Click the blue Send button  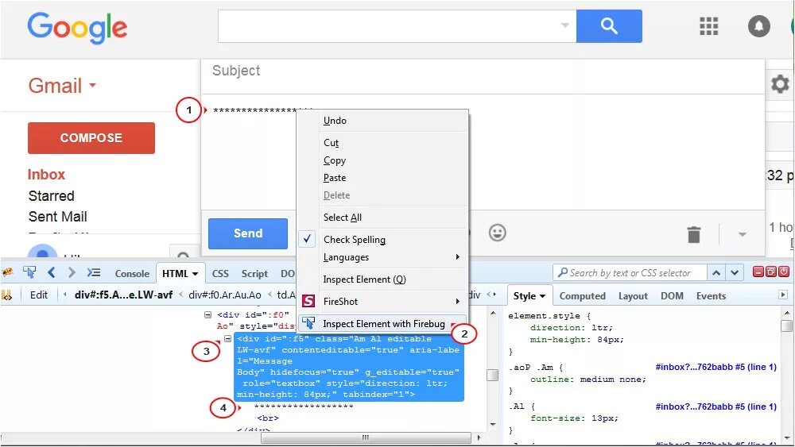tap(248, 233)
